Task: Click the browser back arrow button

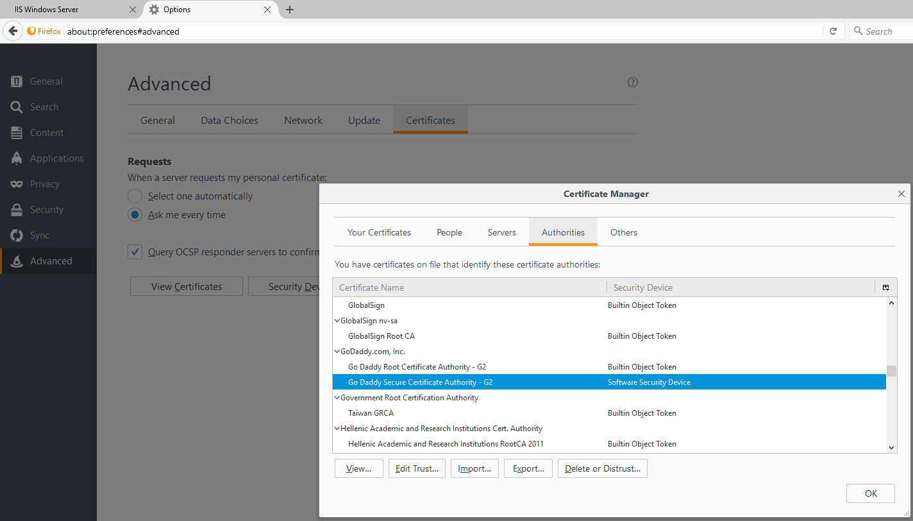Action: click(13, 31)
